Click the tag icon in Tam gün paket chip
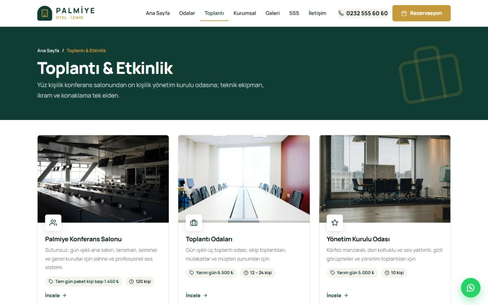The height and width of the screenshot is (305, 488). point(51,281)
